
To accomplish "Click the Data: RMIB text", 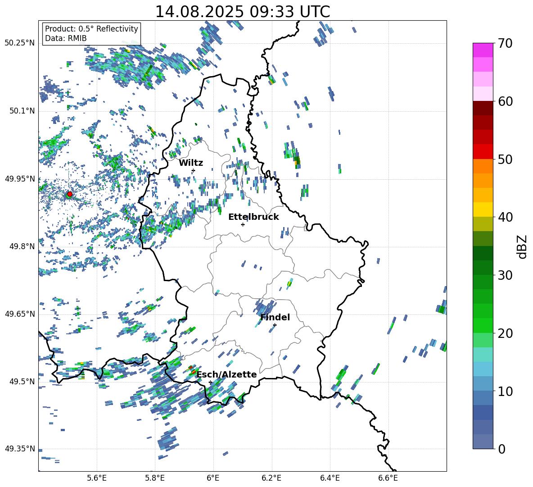I will coord(66,38).
